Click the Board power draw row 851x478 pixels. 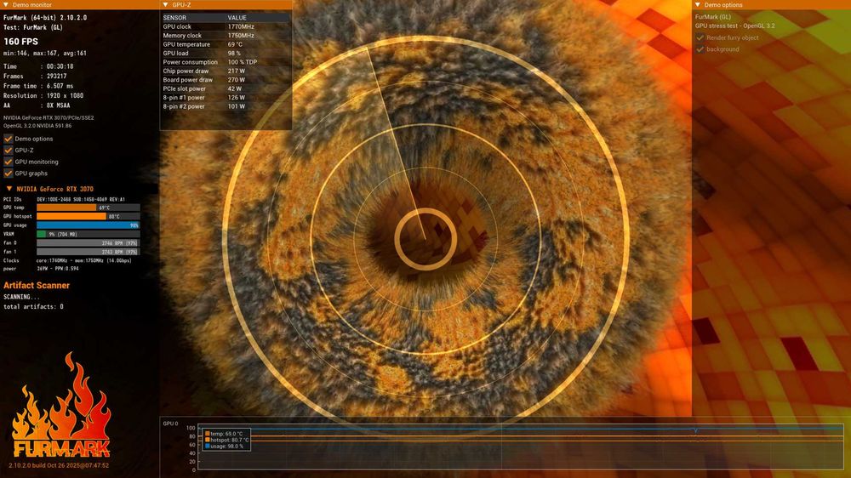coord(226,80)
